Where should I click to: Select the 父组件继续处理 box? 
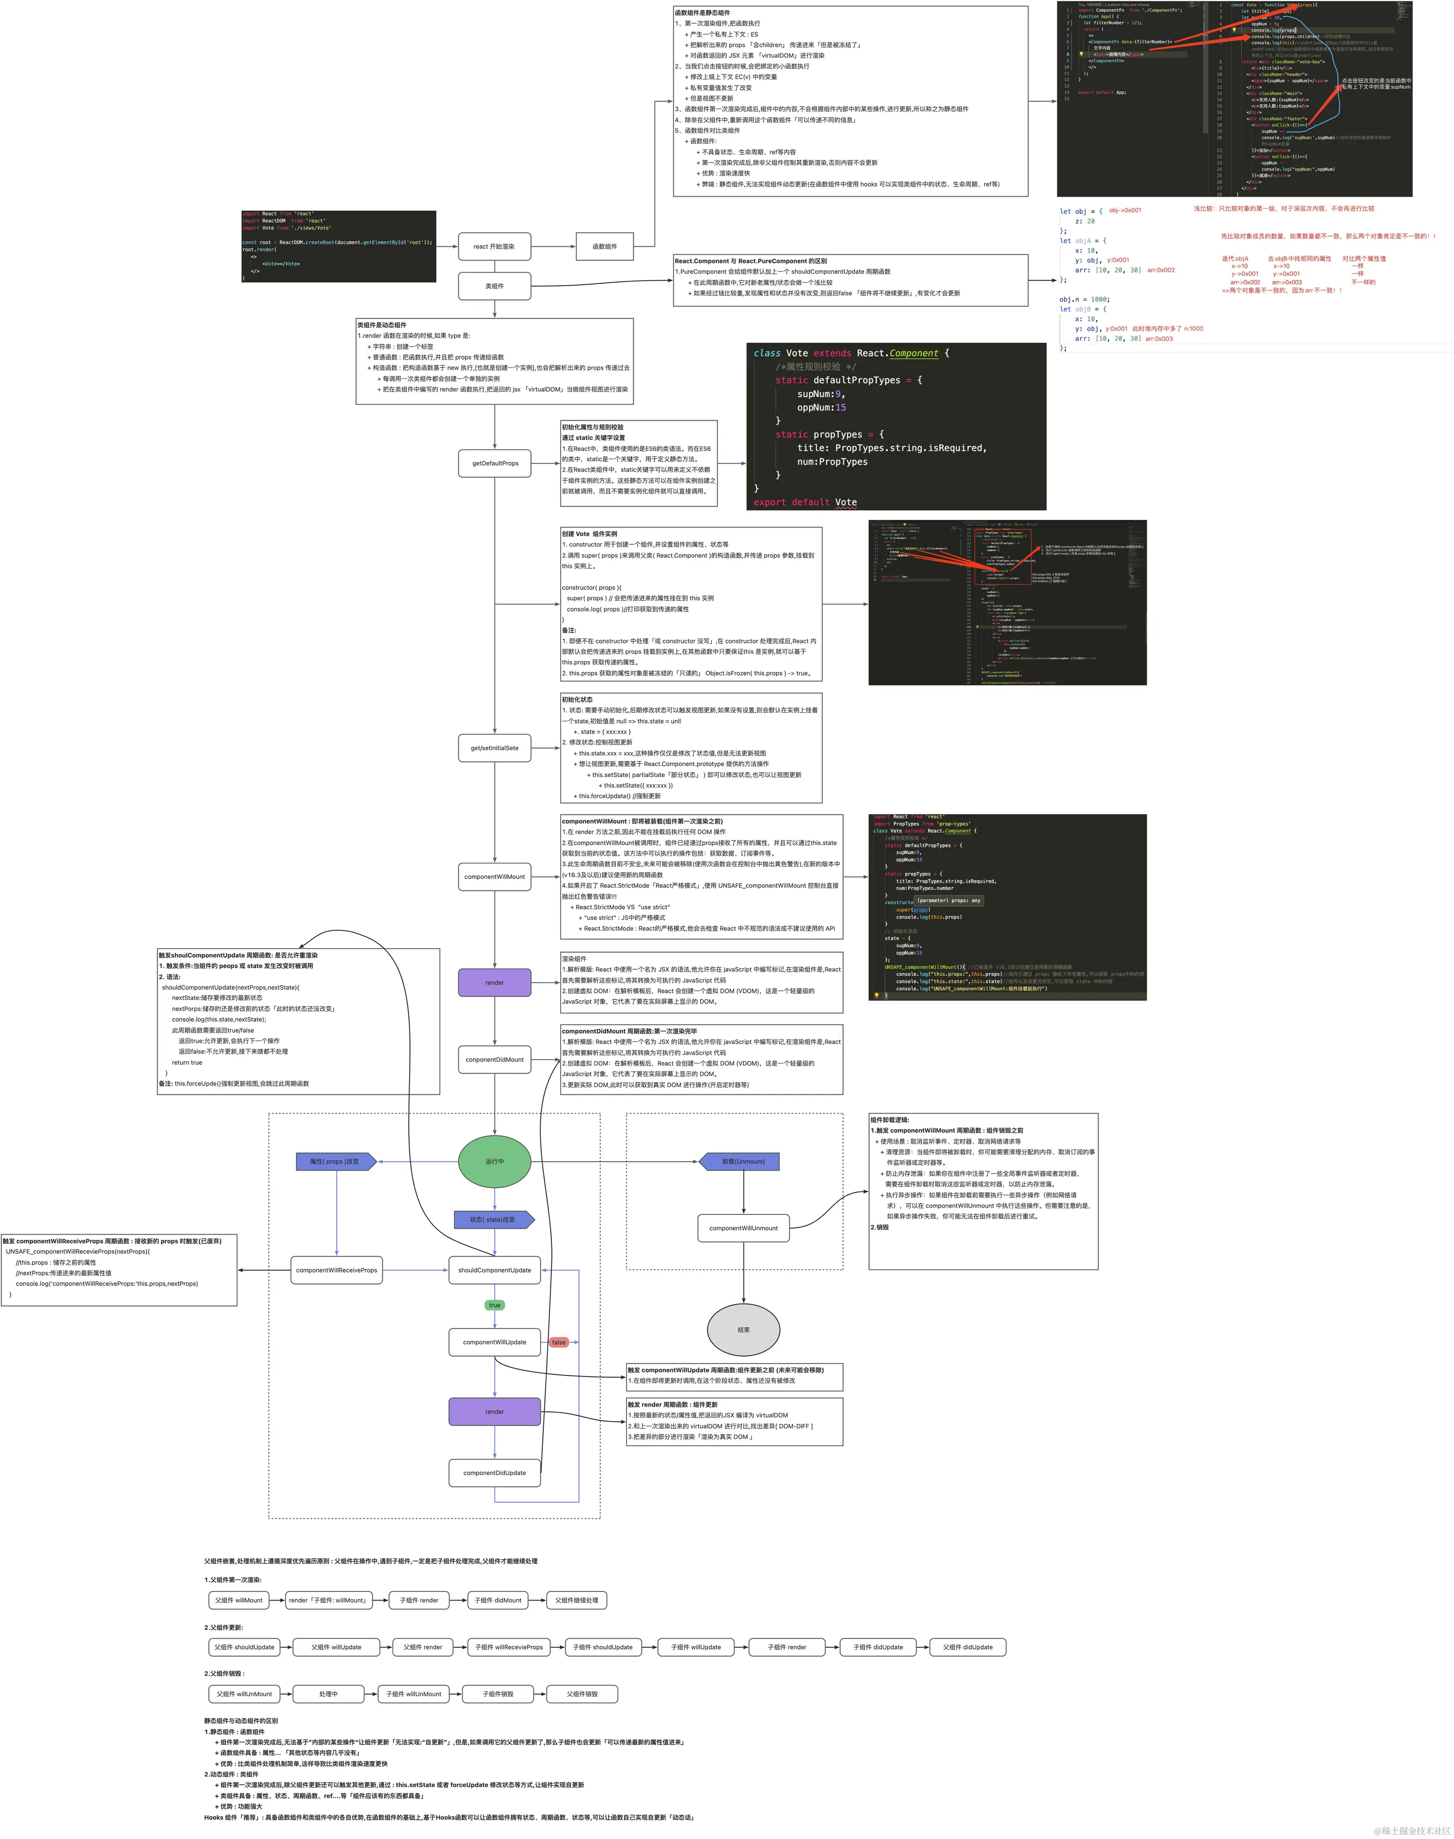[577, 1601]
